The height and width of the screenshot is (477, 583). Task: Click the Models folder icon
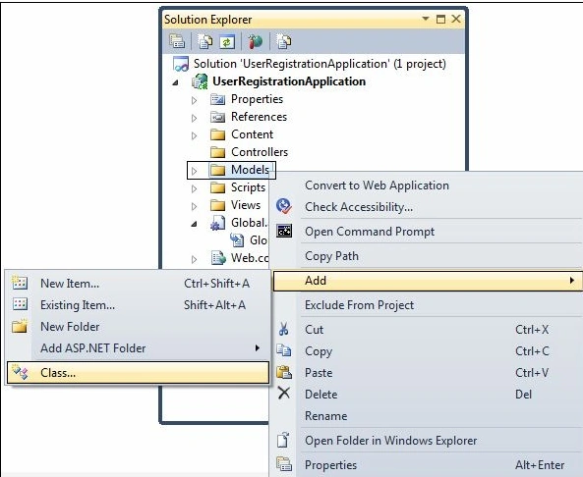point(218,170)
